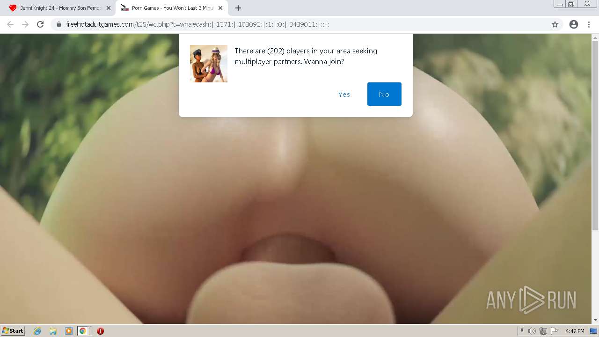Open the Chrome profile avatar menu
This screenshot has width=599, height=337.
[x=574, y=24]
